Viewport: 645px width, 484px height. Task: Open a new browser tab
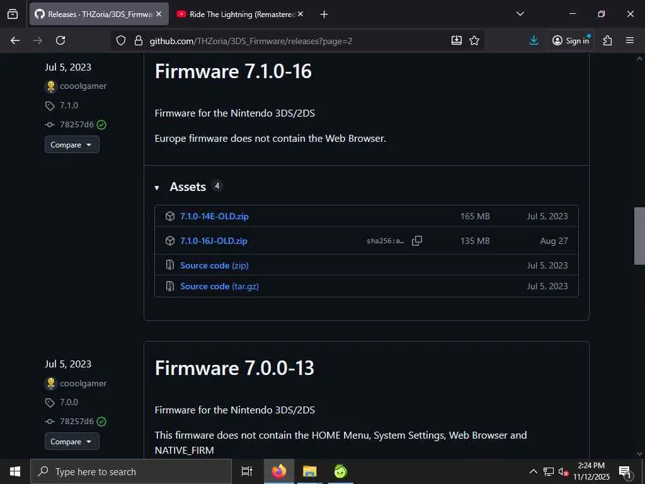pos(324,14)
